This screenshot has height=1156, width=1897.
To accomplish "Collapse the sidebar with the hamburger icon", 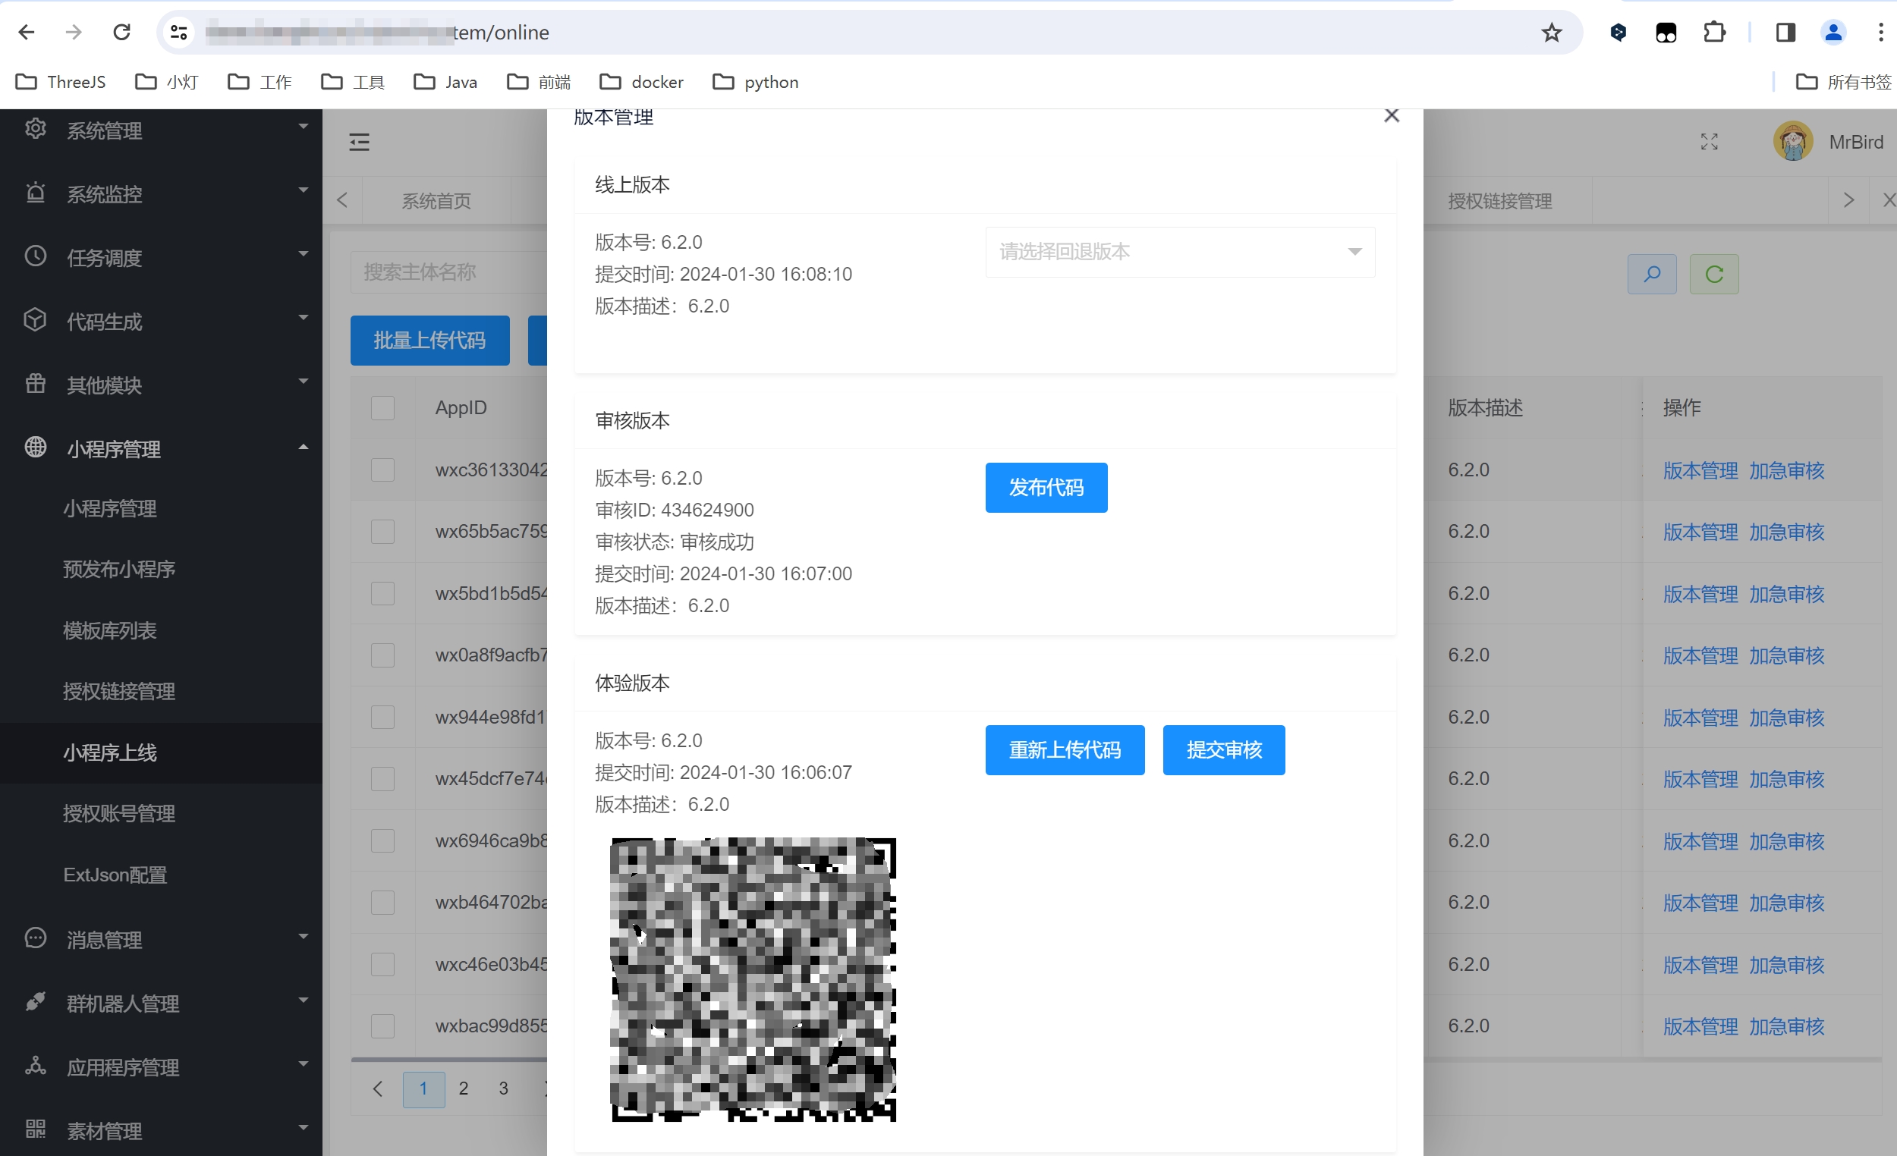I will click(x=360, y=142).
